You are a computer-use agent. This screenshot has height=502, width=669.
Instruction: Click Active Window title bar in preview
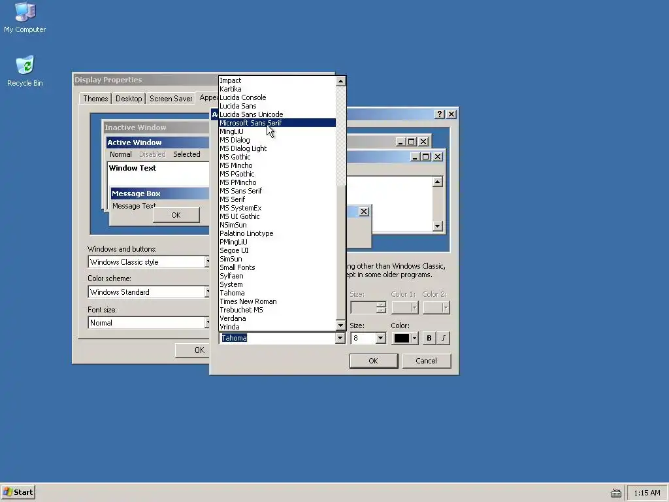157,142
